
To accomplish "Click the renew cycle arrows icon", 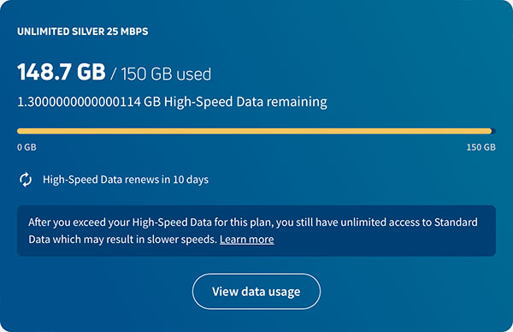I will (x=26, y=180).
